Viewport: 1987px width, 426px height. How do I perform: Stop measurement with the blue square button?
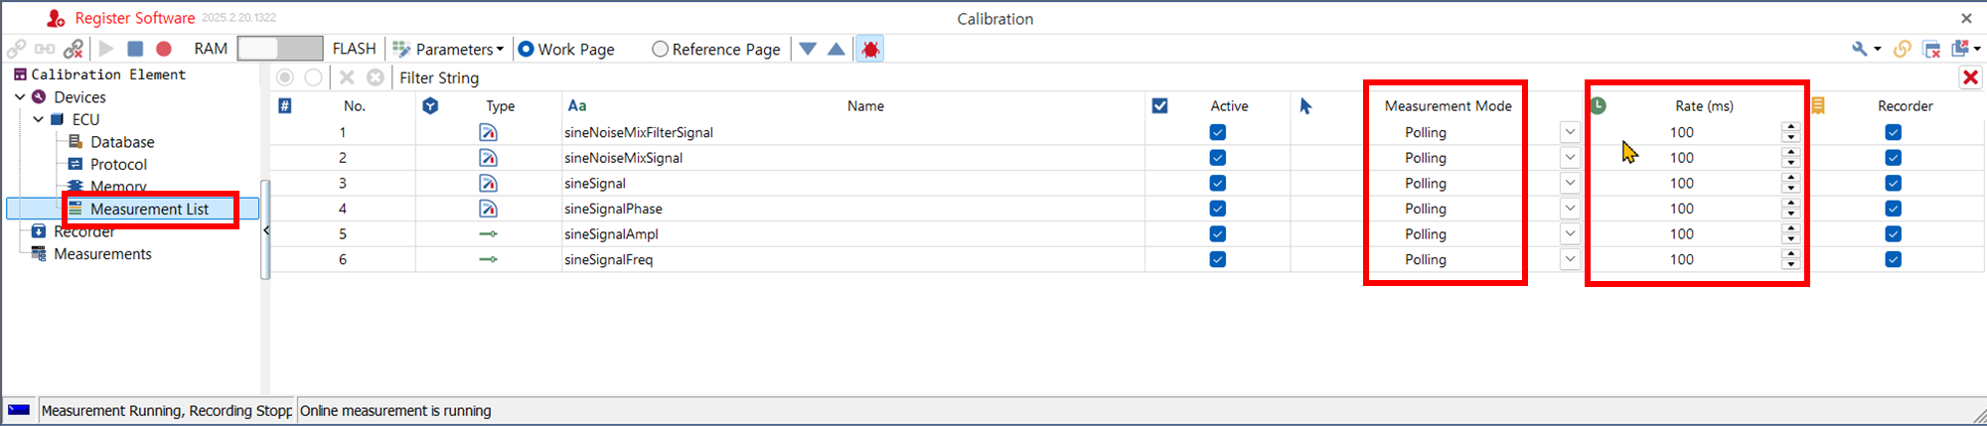[135, 49]
